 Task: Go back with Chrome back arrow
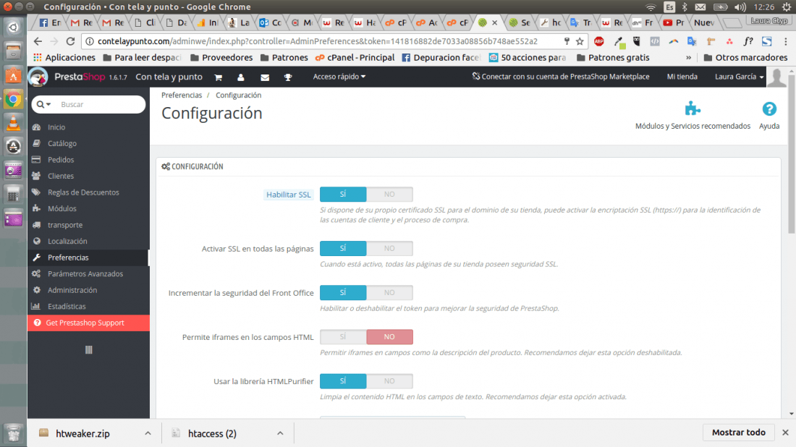tap(38, 41)
